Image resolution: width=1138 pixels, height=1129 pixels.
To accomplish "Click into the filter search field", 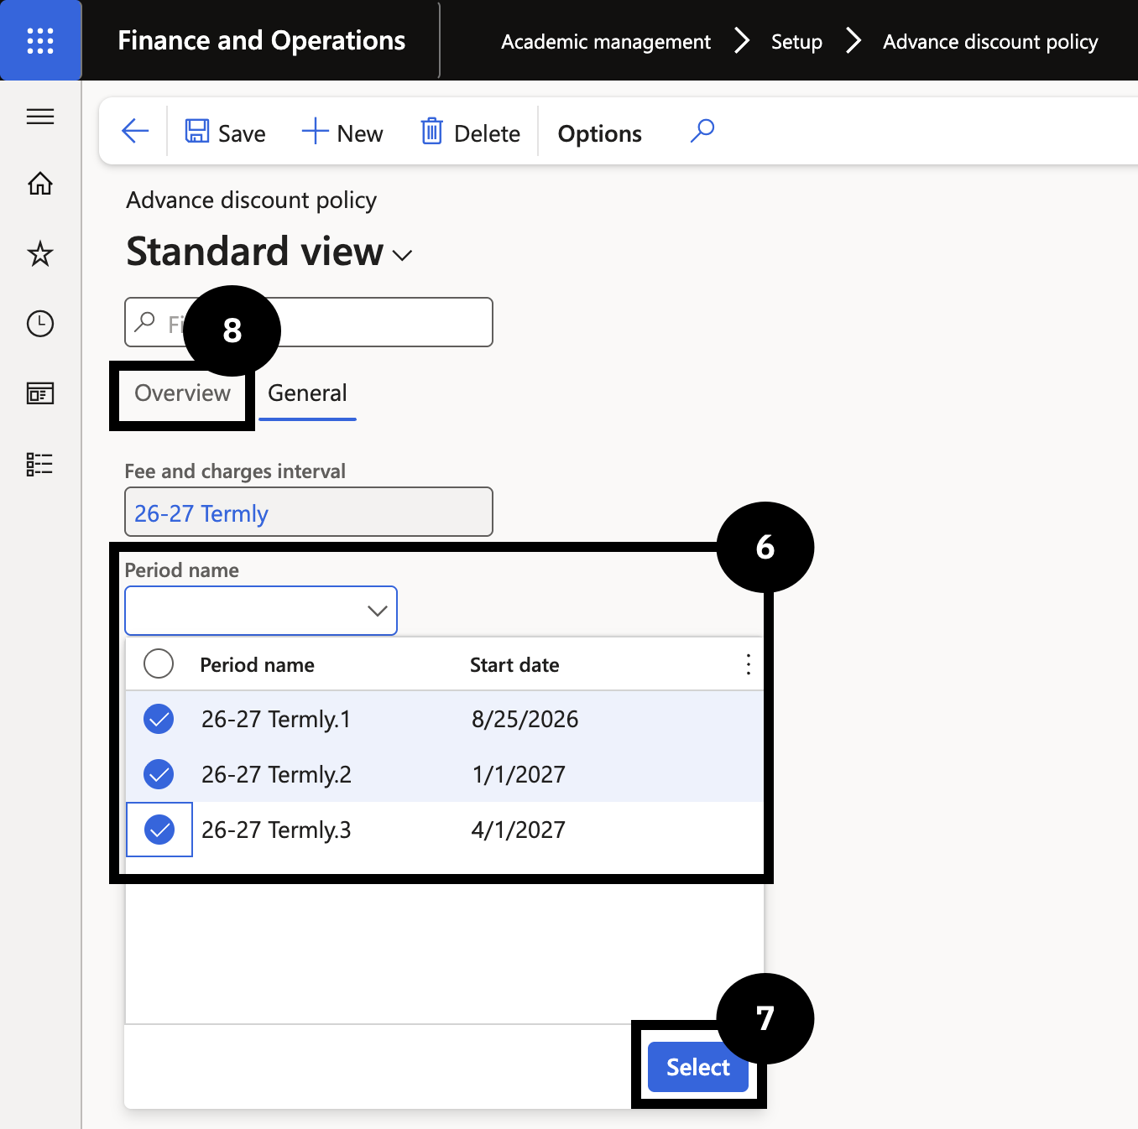I will [309, 322].
